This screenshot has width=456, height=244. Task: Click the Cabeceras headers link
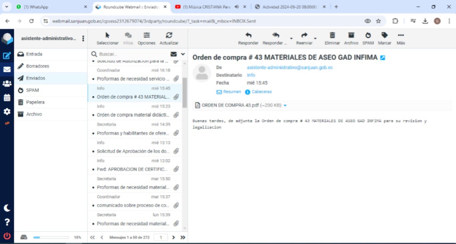coord(261,92)
